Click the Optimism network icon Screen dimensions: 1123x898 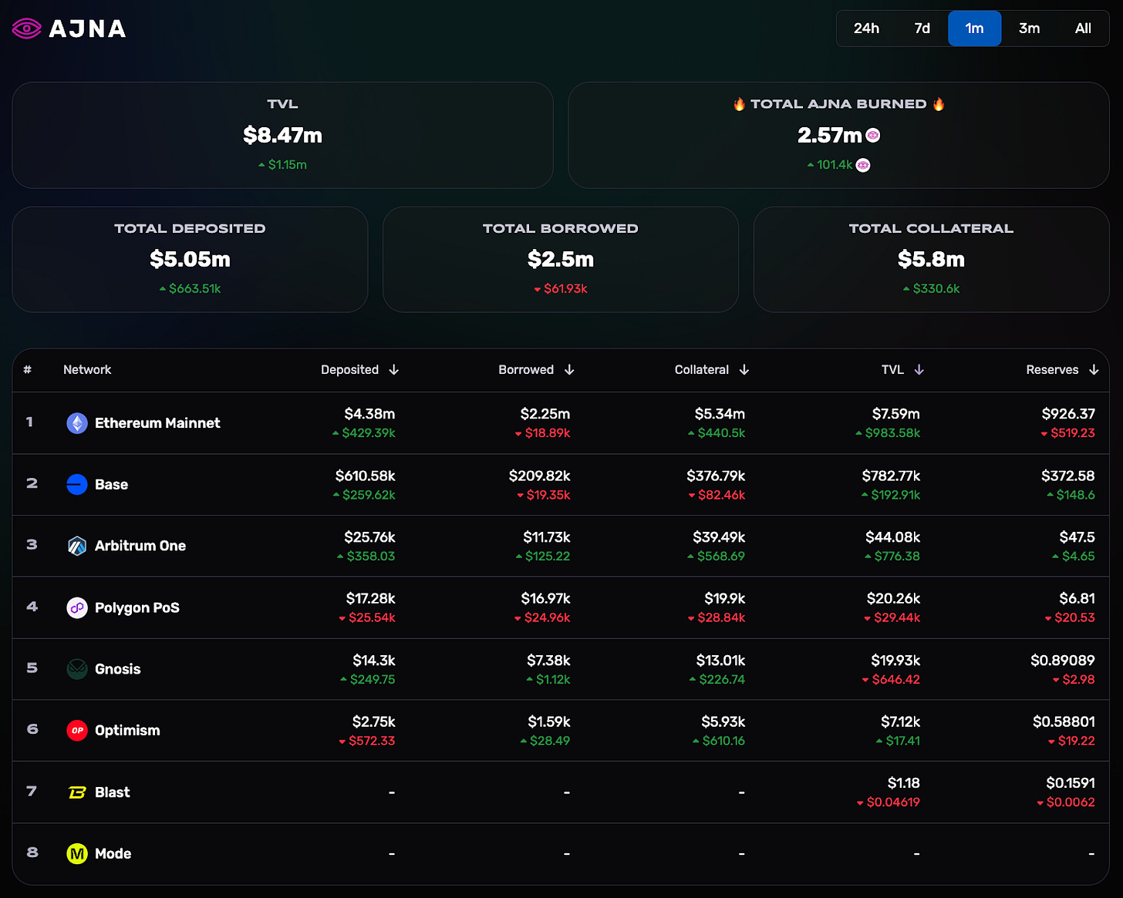[77, 730]
